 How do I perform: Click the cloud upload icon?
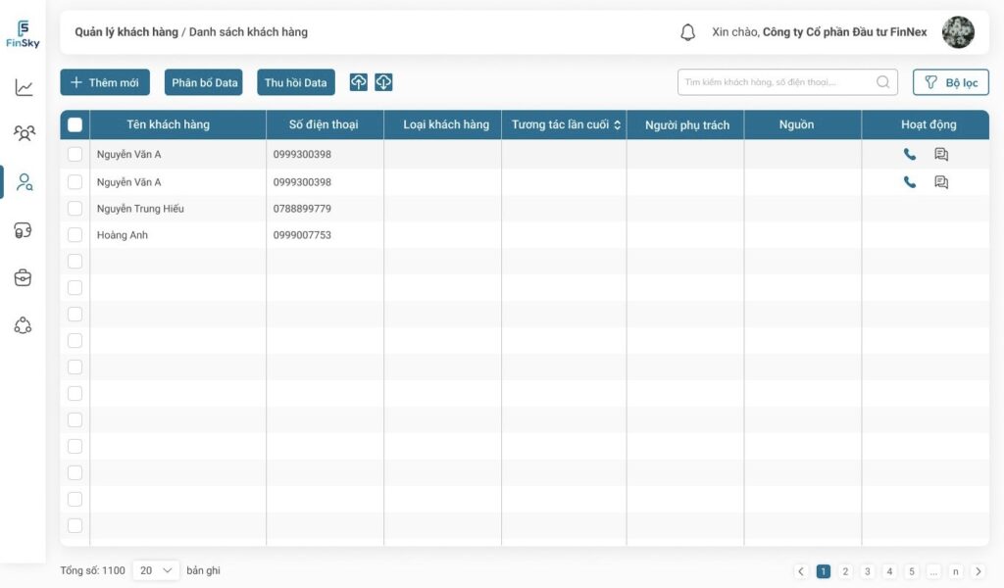click(x=359, y=82)
